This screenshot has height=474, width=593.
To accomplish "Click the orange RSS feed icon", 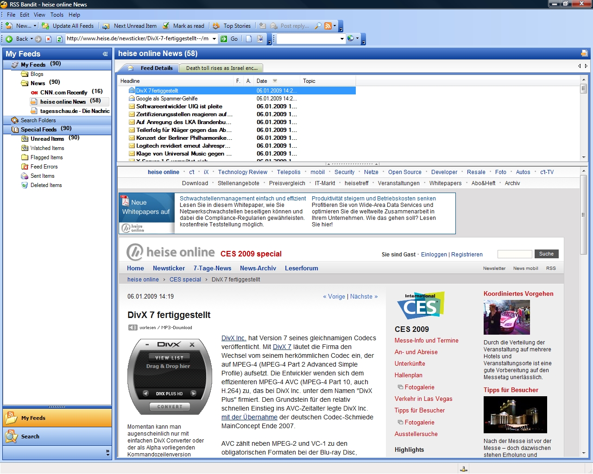I will click(x=328, y=26).
